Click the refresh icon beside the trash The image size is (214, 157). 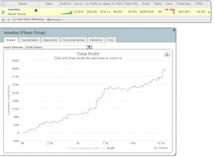(9, 20)
